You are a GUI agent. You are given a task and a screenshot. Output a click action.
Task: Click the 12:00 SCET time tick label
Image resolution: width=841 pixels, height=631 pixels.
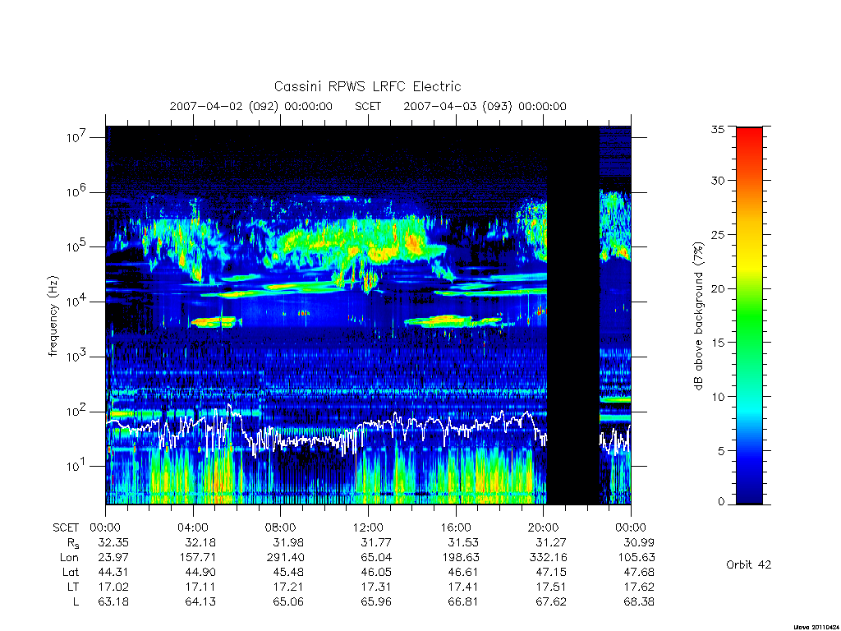click(x=368, y=527)
